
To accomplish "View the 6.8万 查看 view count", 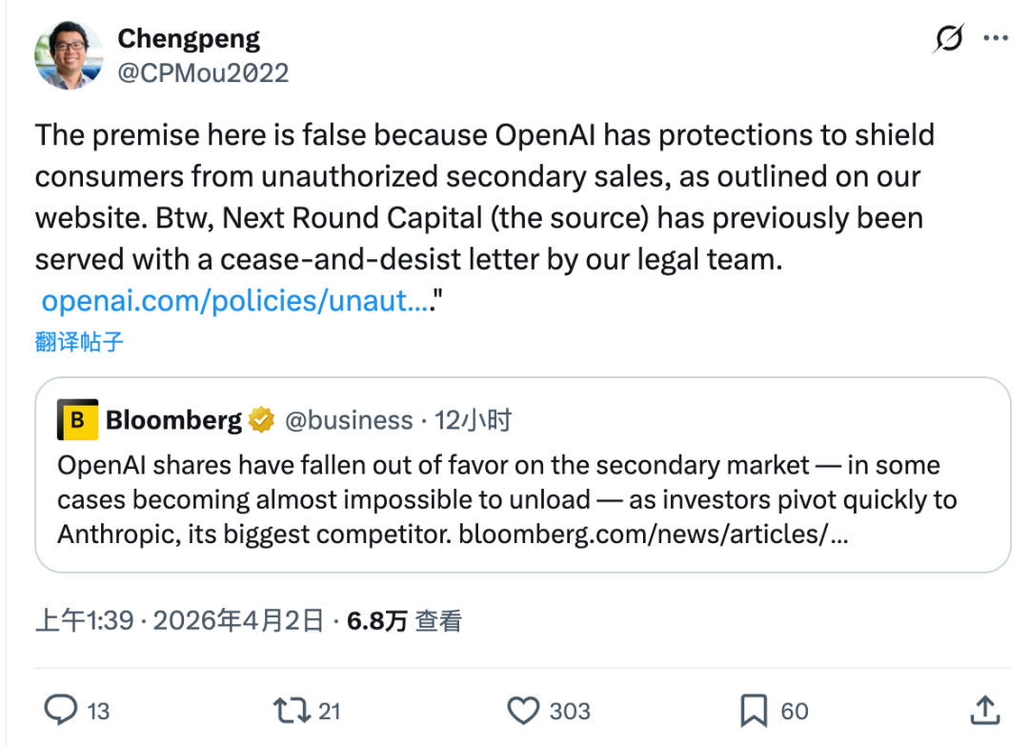I will click(x=405, y=621).
